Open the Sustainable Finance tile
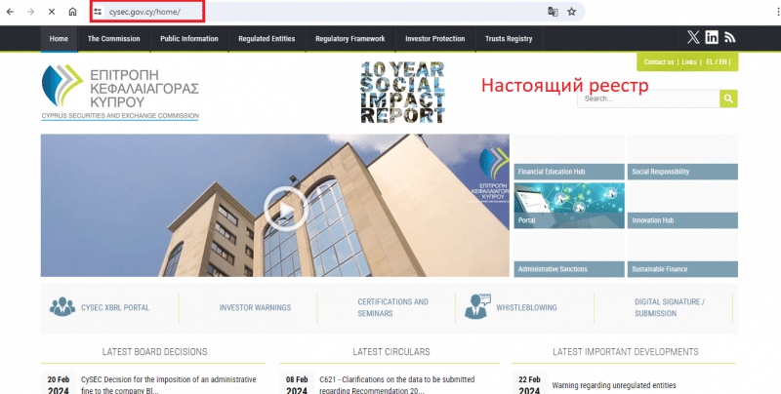 tap(682, 255)
